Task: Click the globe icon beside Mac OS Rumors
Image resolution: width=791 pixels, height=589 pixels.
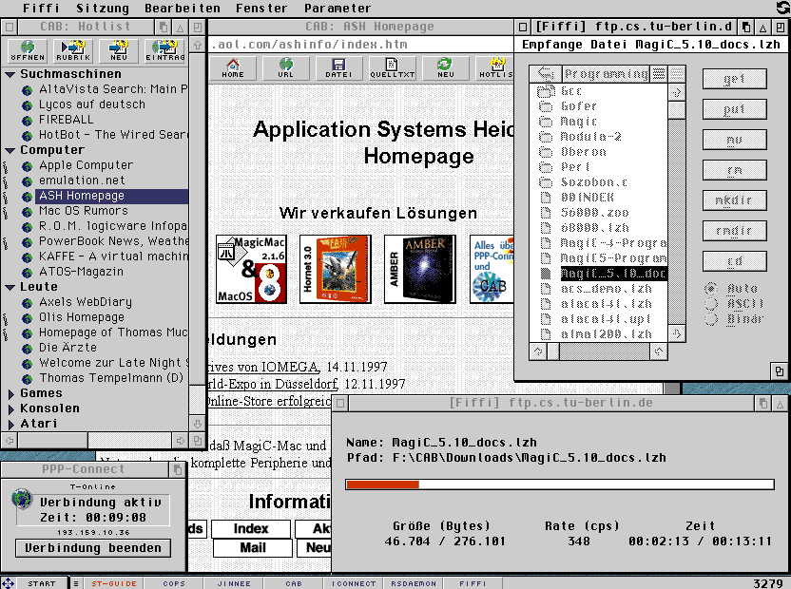Action: (x=28, y=211)
